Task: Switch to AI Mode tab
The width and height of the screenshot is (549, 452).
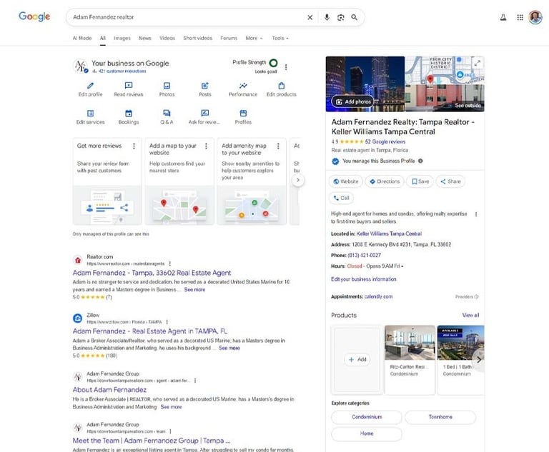Action: coord(82,38)
